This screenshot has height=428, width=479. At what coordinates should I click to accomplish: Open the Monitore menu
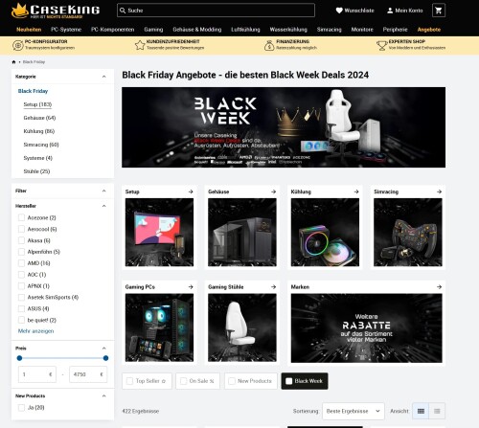362,30
